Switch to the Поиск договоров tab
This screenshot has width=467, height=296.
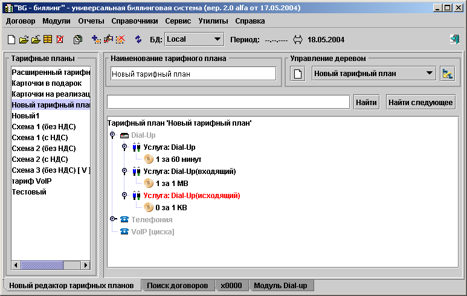point(178,285)
